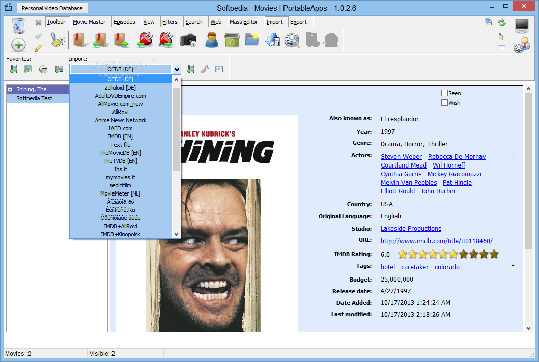Image resolution: width=539 pixels, height=362 pixels.
Task: Click the book with left green arrow
Action: [x=101, y=40]
